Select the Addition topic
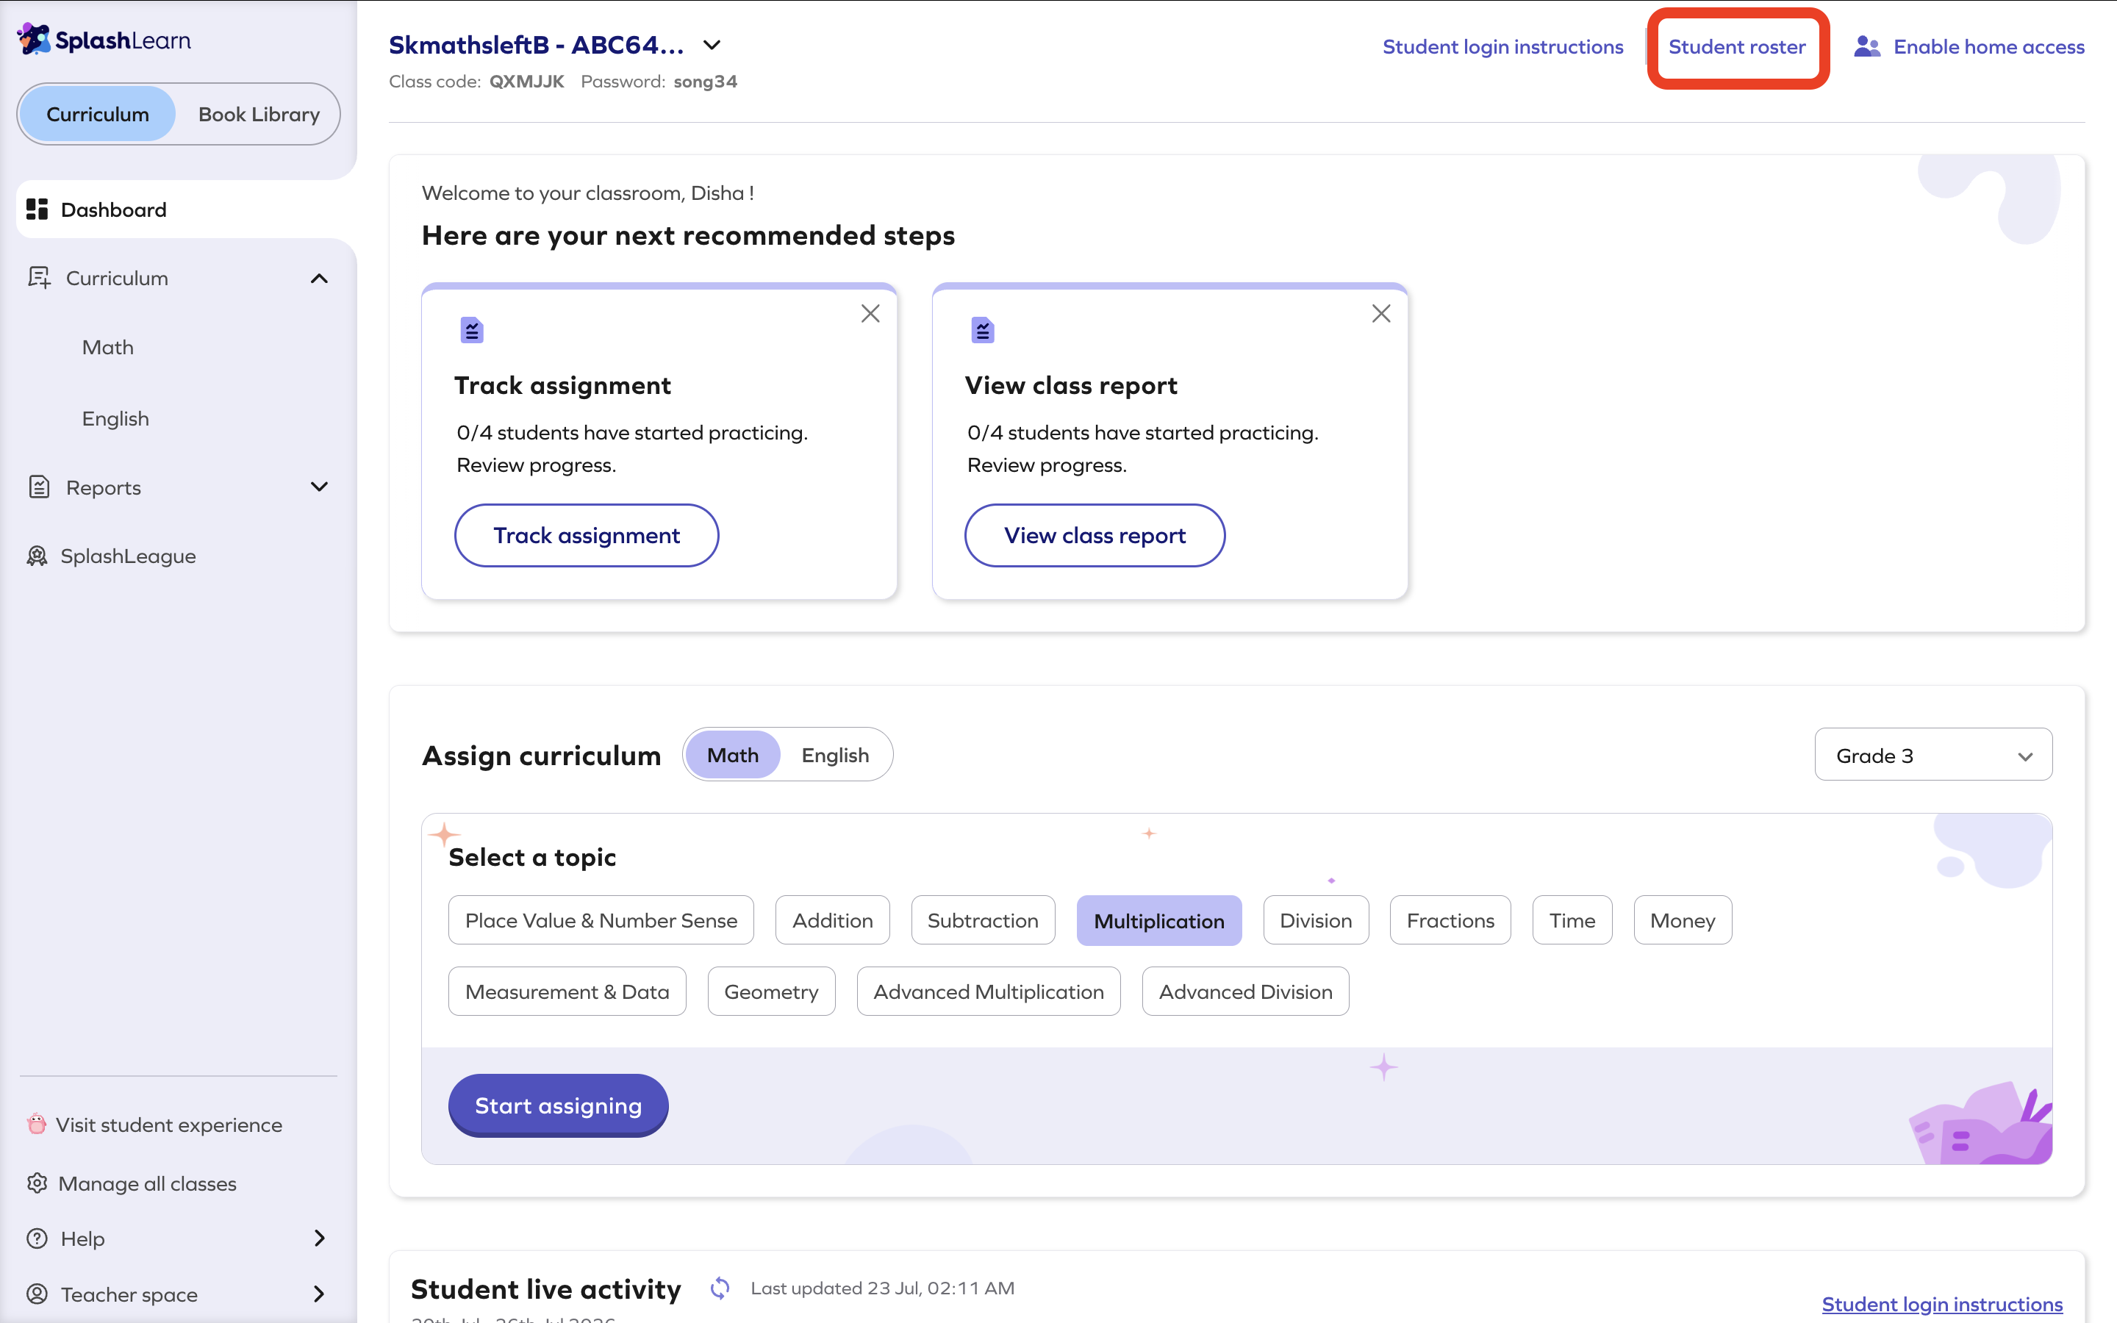 tap(832, 920)
